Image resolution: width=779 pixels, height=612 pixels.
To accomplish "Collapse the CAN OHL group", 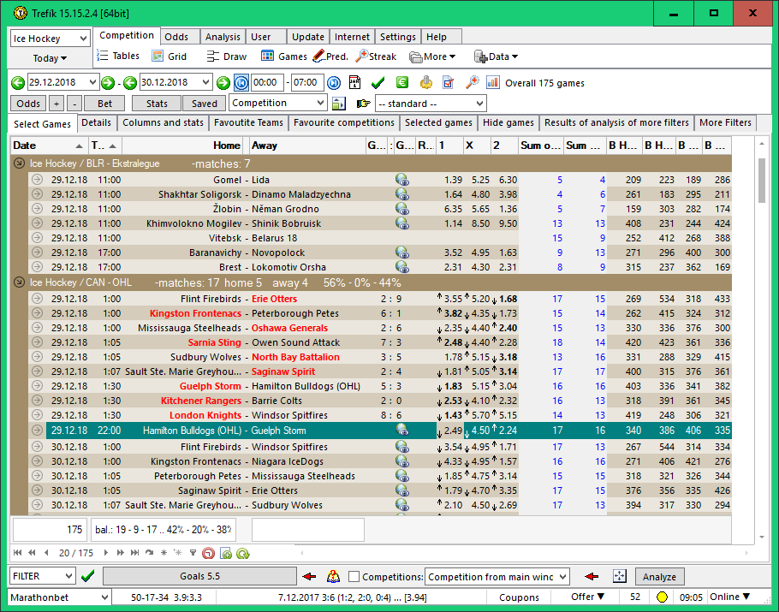I will point(19,282).
